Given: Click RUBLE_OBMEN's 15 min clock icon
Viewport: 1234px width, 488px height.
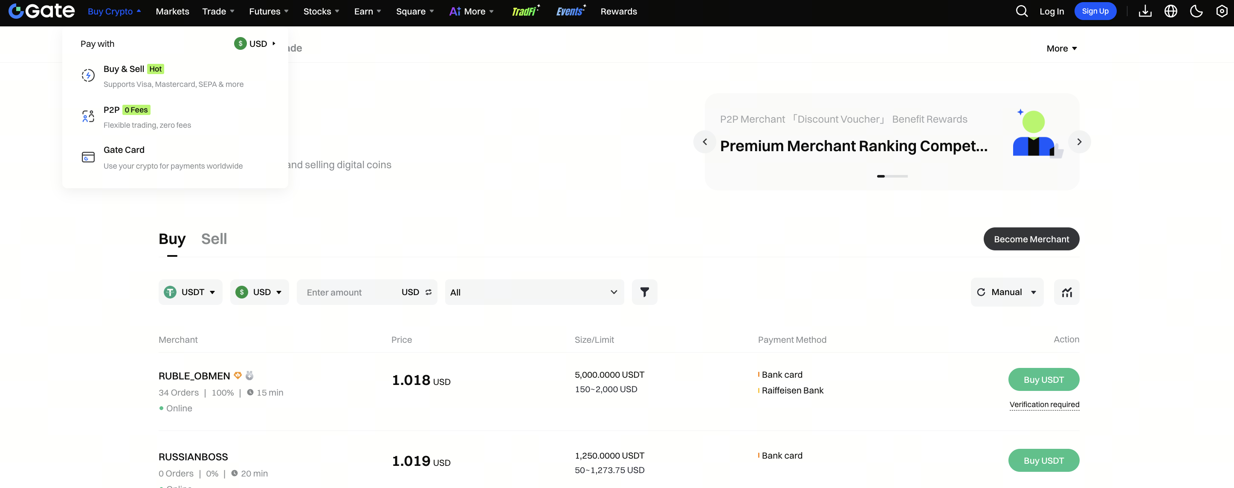Looking at the screenshot, I should click(x=250, y=392).
